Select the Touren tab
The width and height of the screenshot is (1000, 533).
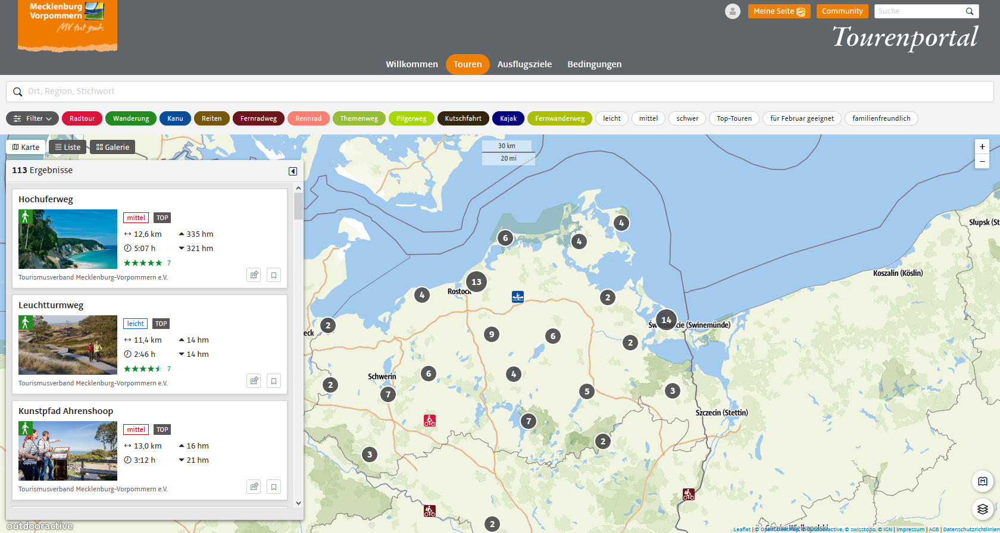pyautogui.click(x=468, y=64)
